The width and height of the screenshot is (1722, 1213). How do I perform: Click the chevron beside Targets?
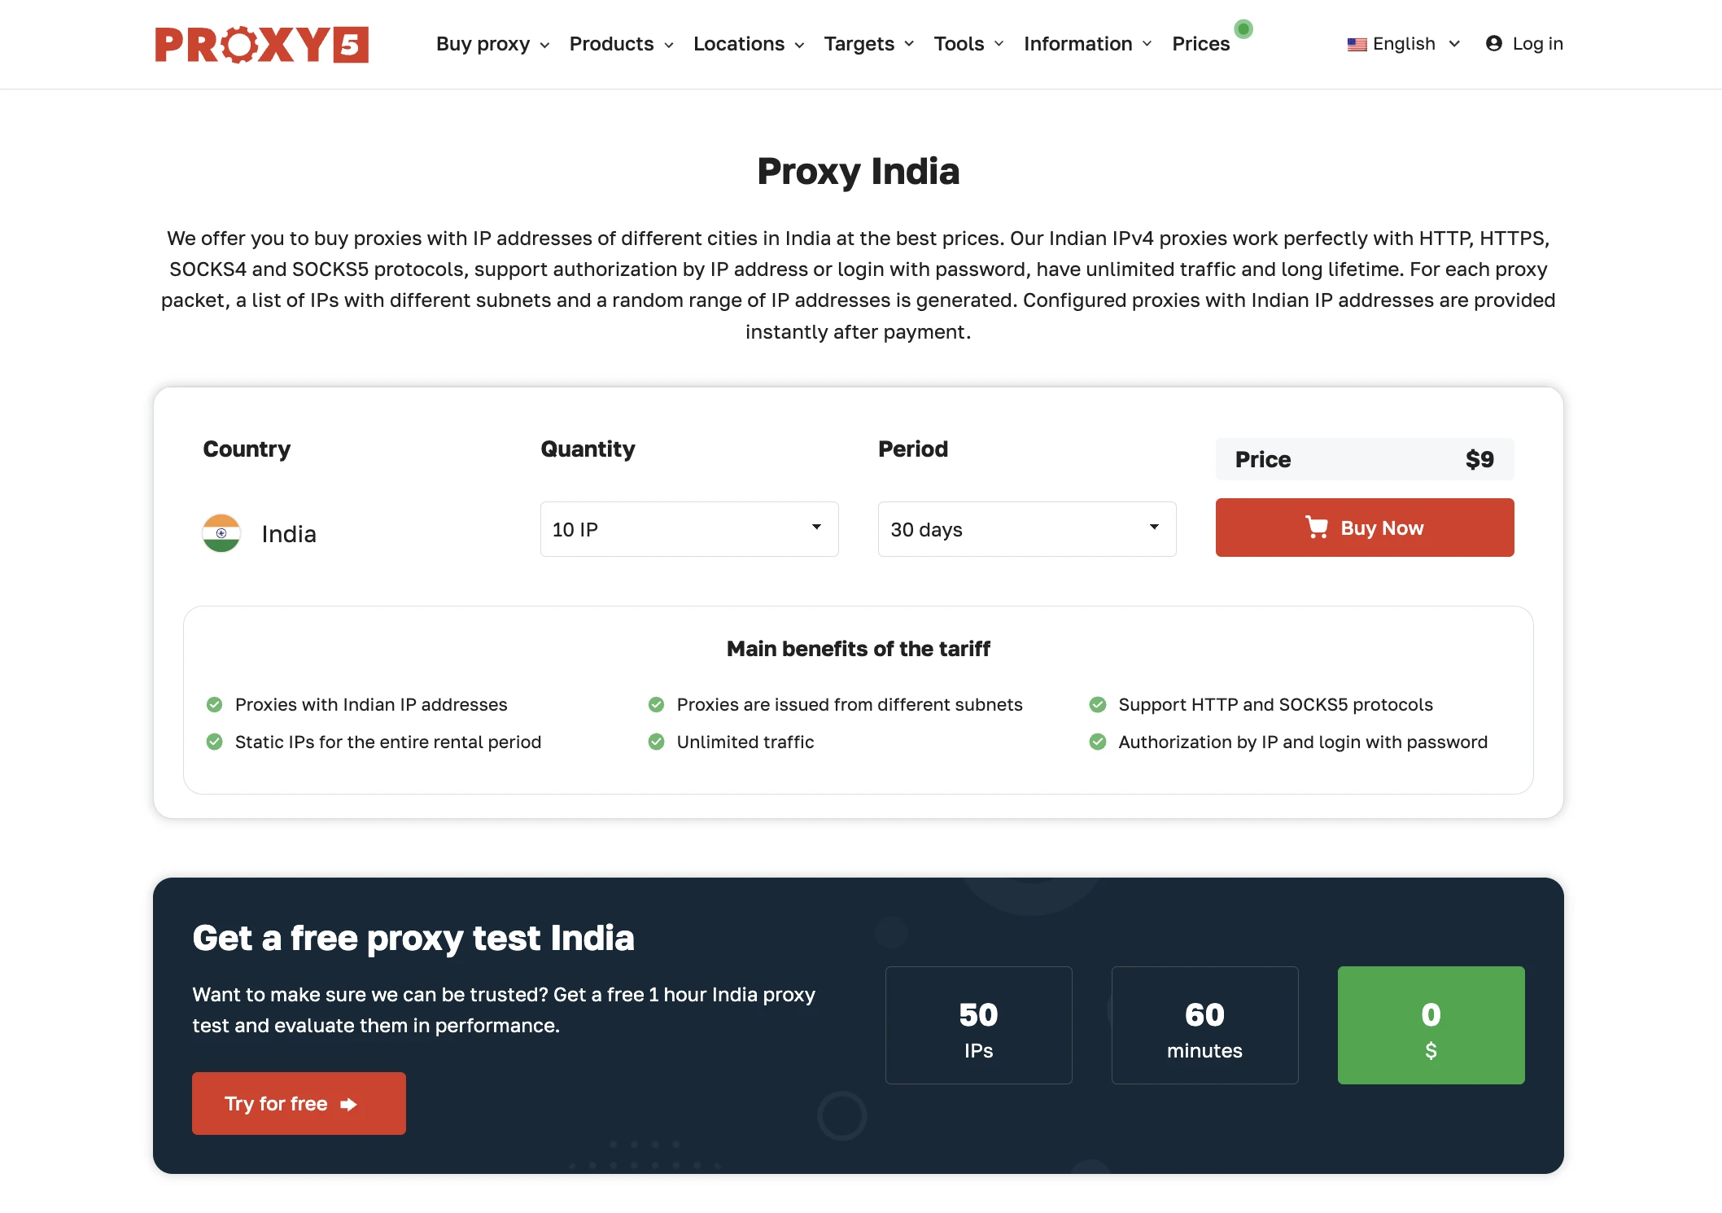[909, 44]
